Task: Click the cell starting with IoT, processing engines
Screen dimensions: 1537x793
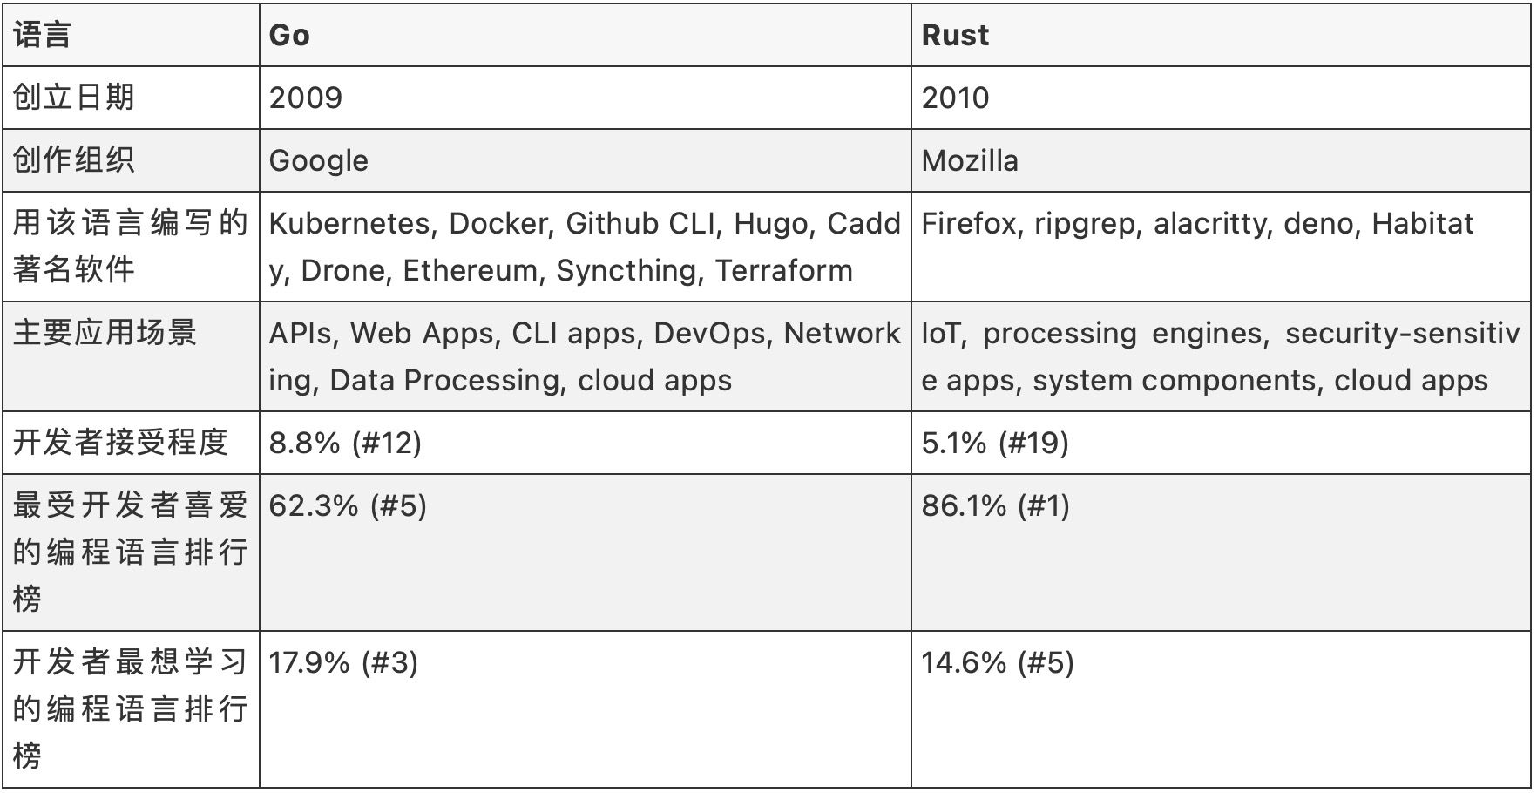Action: tap(1220, 356)
